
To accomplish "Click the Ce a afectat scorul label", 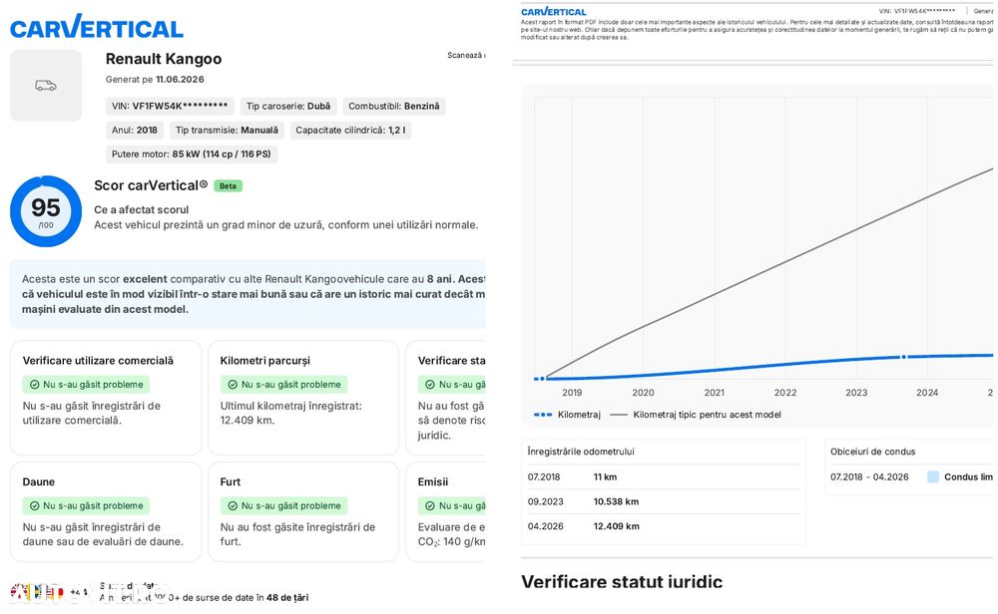I will pos(142,209).
